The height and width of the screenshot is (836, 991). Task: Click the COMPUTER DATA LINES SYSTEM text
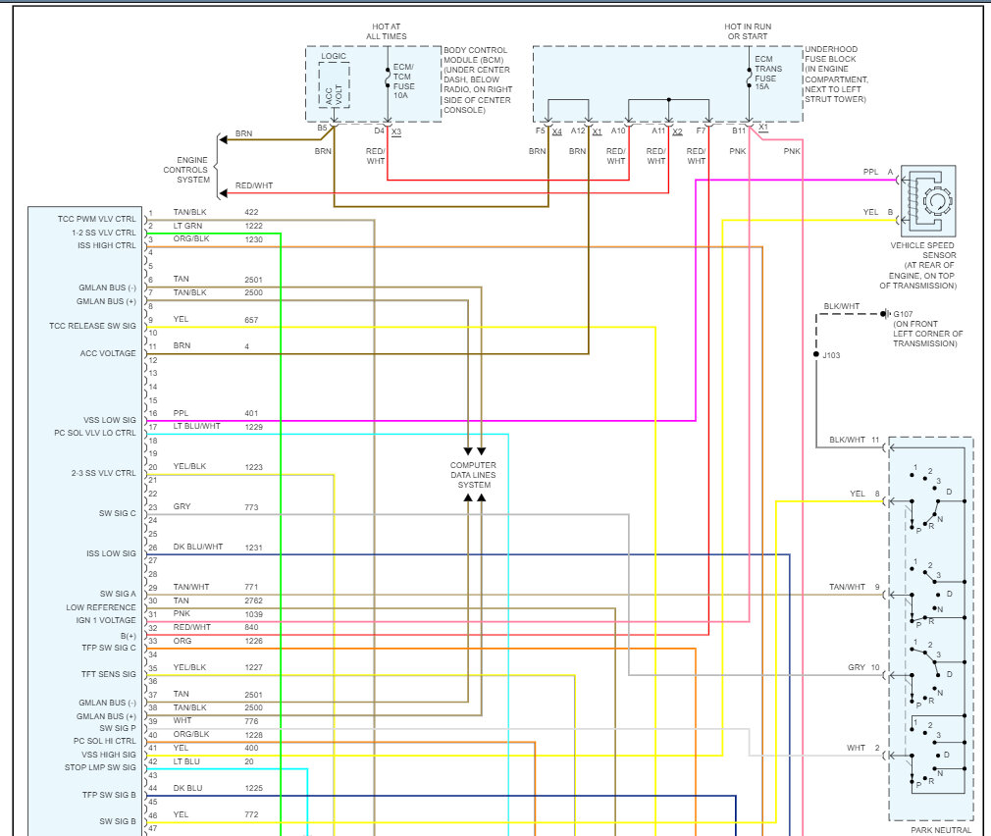[475, 474]
